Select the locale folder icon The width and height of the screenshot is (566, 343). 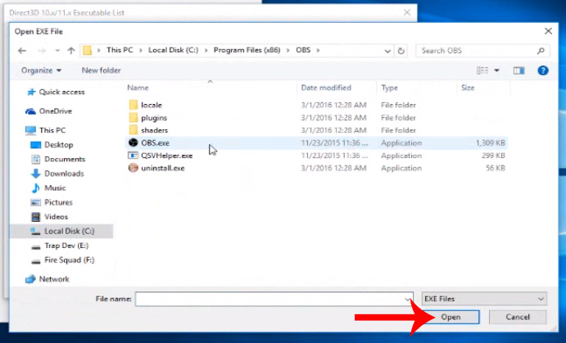tap(134, 105)
